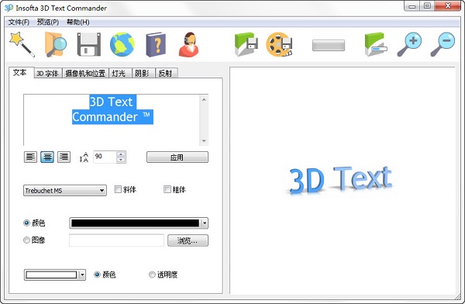Click the white color swatch
Viewport: 465px width, 304px height.
[x=51, y=275]
